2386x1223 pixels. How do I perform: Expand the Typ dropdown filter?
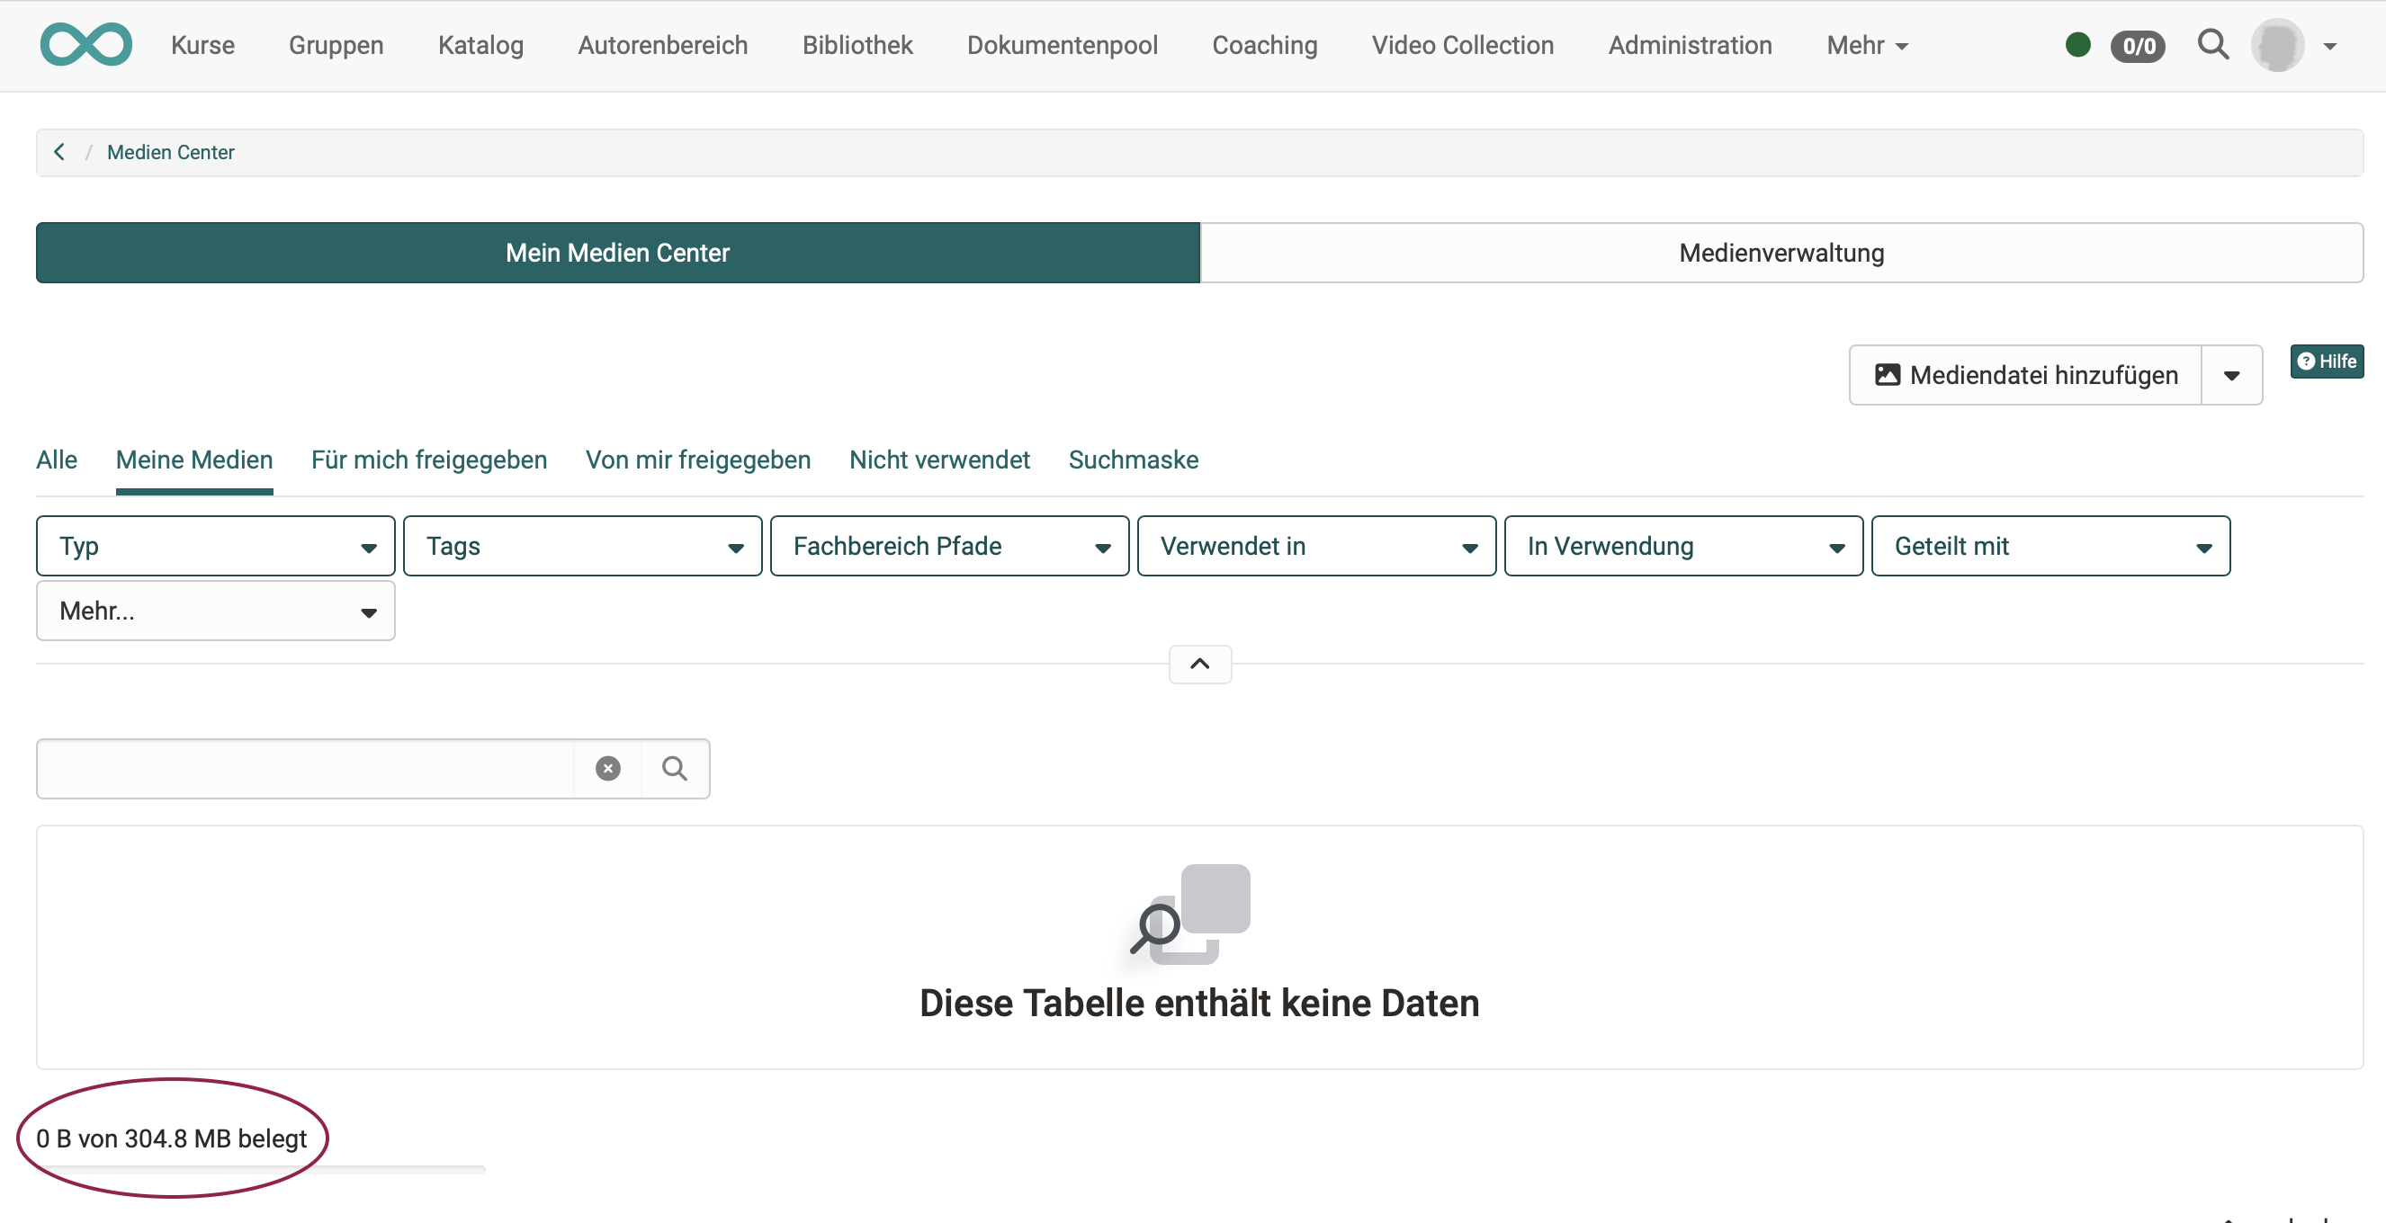tap(214, 546)
